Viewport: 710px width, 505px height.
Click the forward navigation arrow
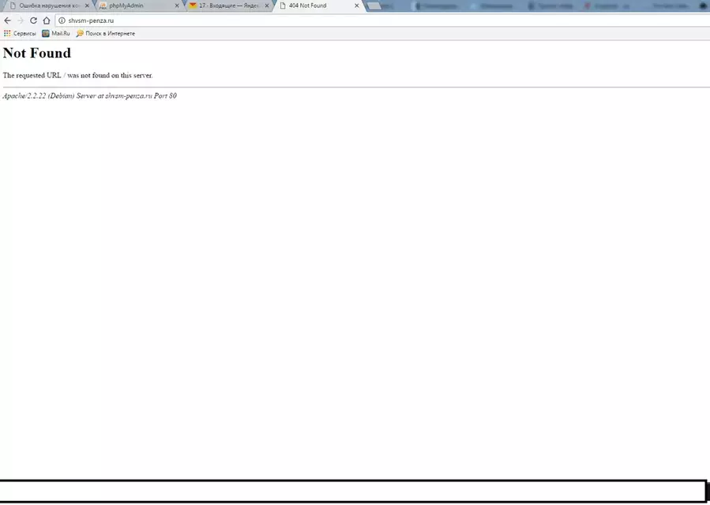point(21,21)
